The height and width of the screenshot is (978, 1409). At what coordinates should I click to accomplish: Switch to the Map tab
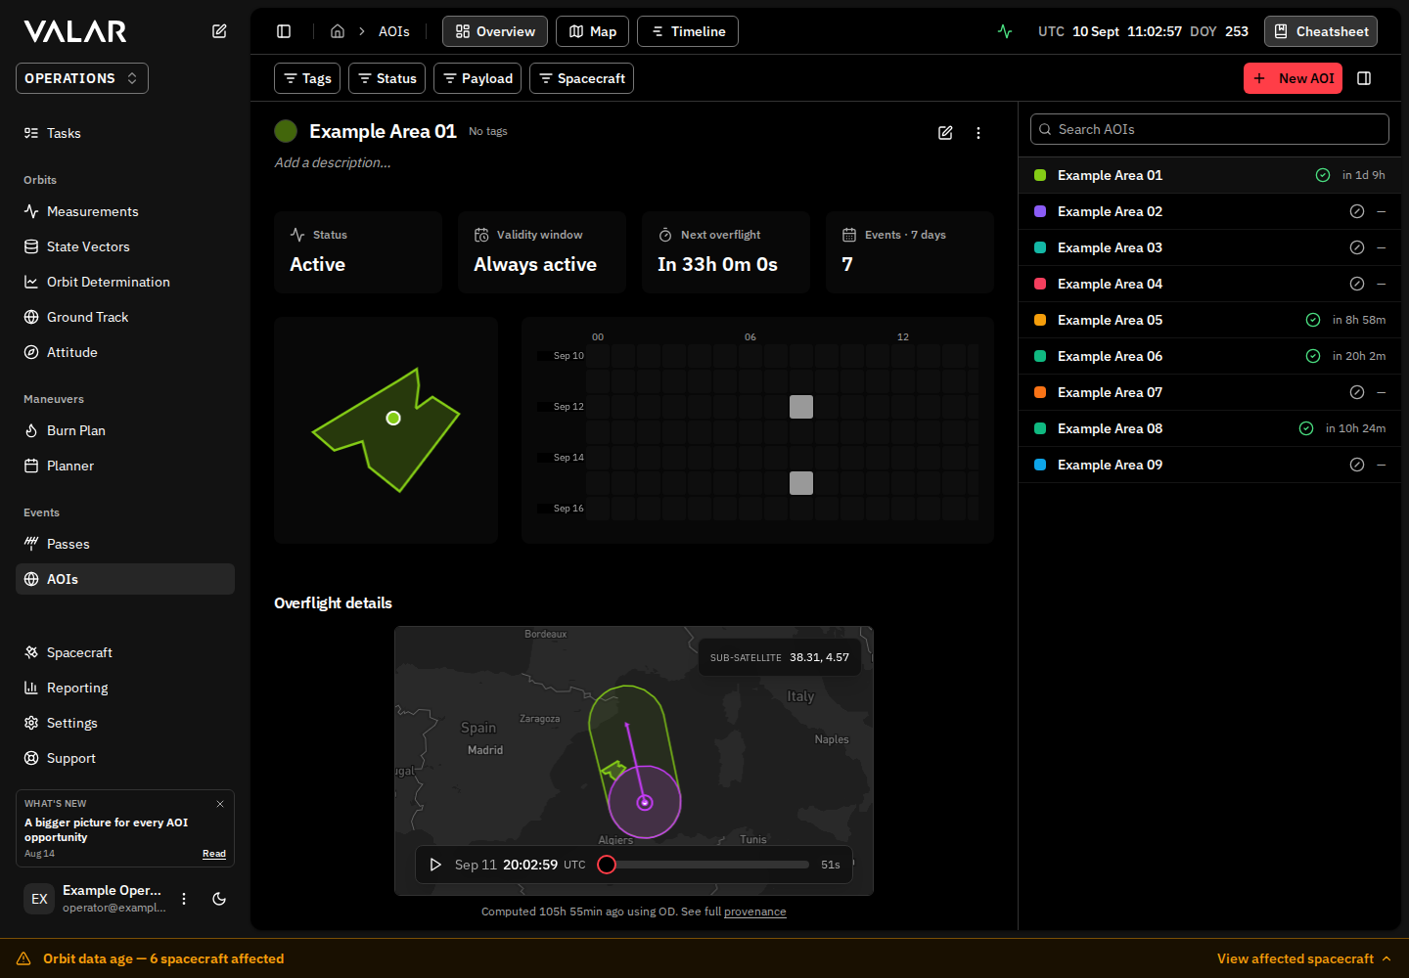pyautogui.click(x=593, y=31)
